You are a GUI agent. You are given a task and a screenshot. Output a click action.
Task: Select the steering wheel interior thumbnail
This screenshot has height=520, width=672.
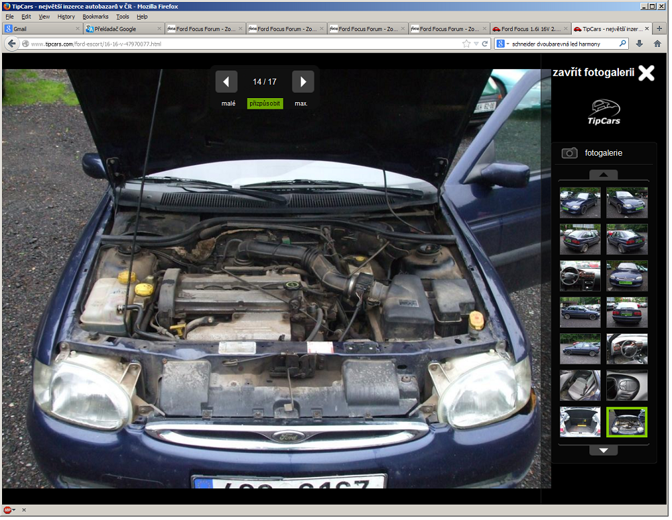580,275
